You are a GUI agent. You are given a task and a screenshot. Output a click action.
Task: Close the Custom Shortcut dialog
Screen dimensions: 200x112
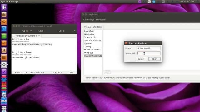126,43
